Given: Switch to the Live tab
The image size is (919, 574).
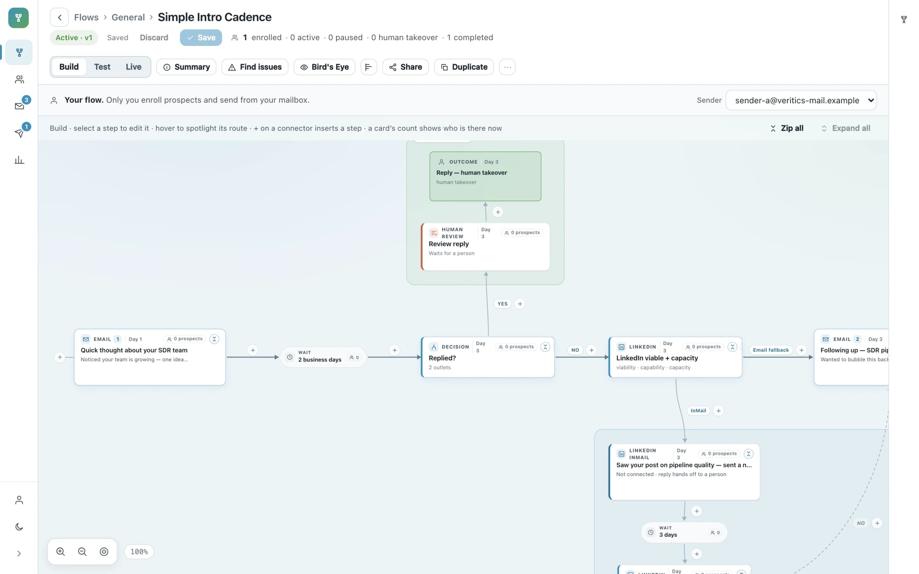Looking at the screenshot, I should coord(133,67).
